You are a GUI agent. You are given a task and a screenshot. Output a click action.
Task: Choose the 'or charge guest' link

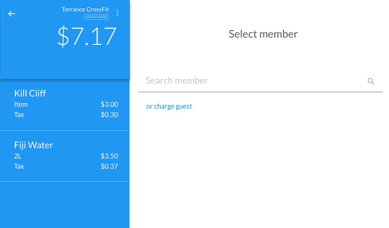[169, 106]
